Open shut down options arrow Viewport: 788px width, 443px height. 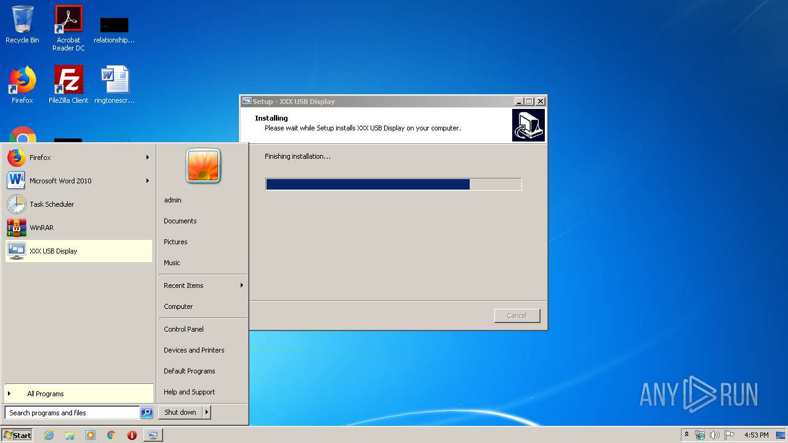pyautogui.click(x=207, y=412)
